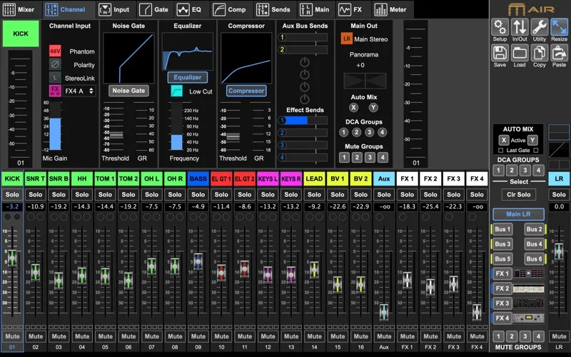Image resolution: width=571 pixels, height=357 pixels.
Task: Select the KEYS L channel label
Action: tap(268, 179)
